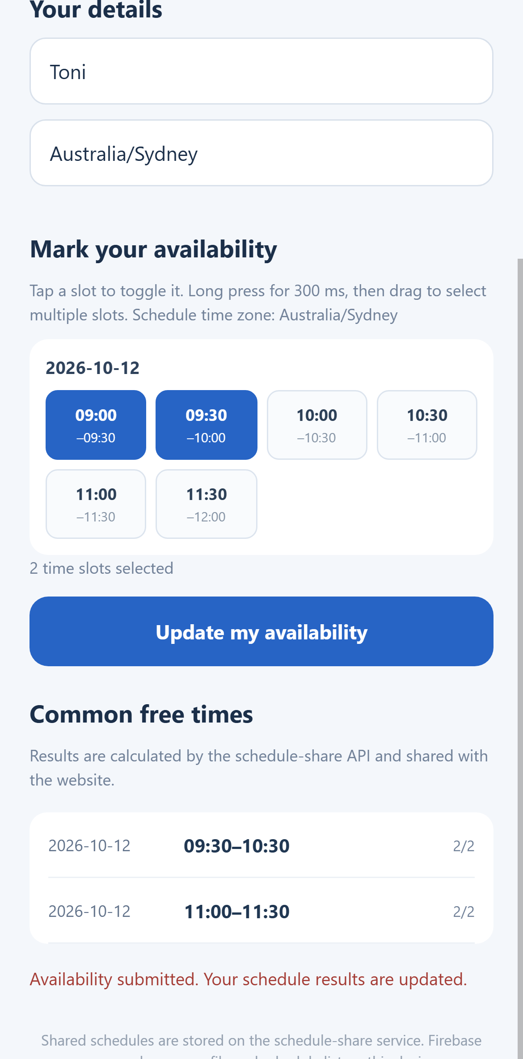Click the 09:30–10:30 common free time row

tap(261, 846)
